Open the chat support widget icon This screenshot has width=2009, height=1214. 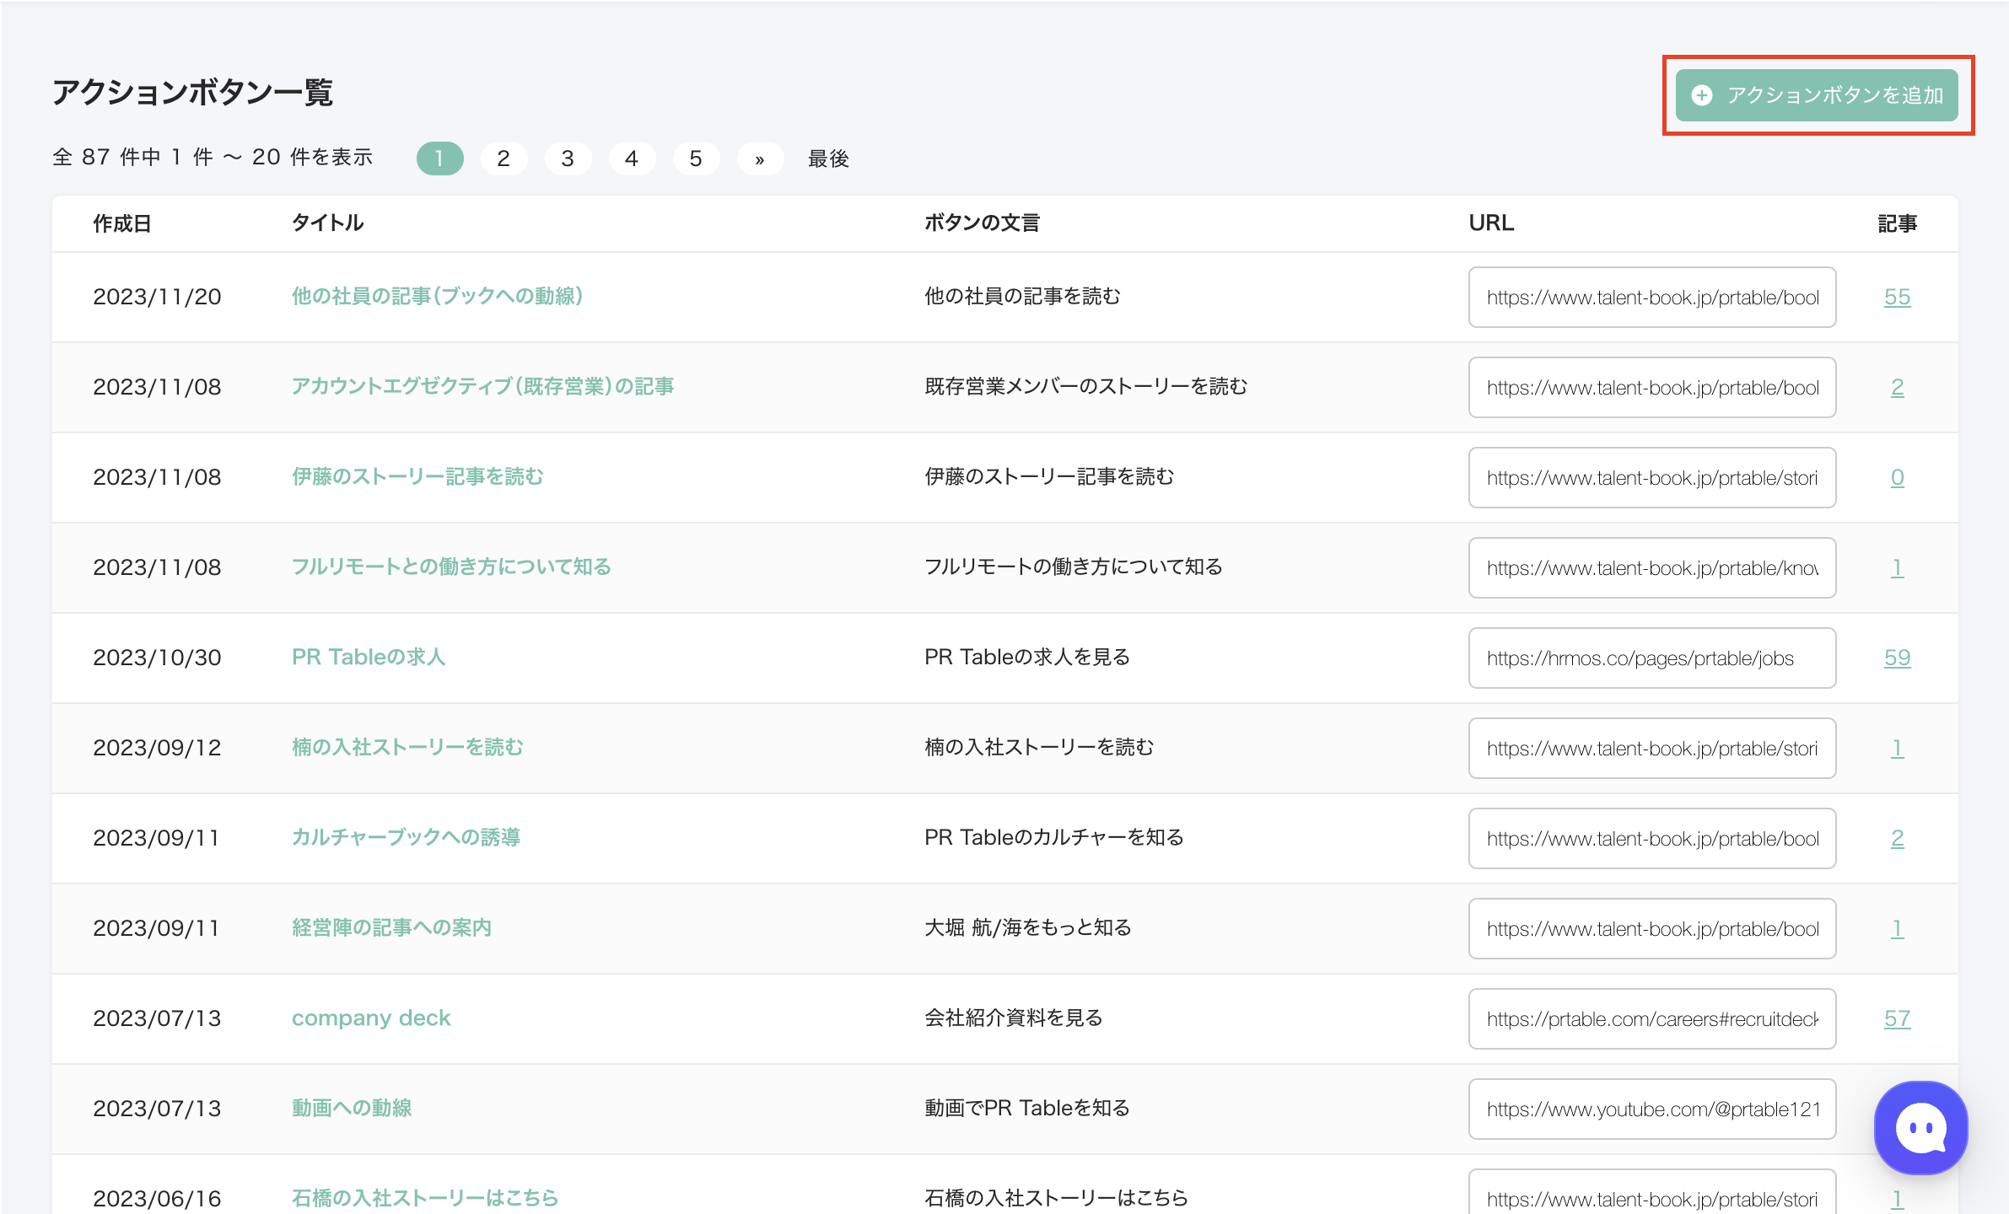tap(1920, 1127)
